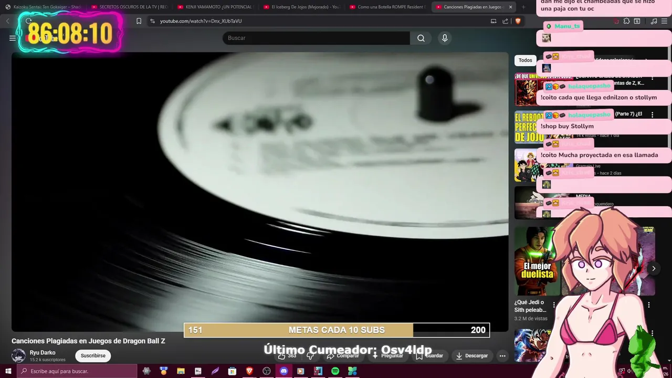Switch to KENJI YAMAMOTO tab

coord(215,7)
